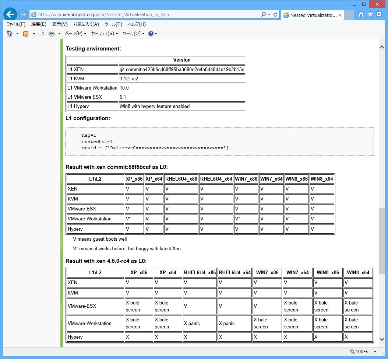Click 'Win8 with hyperv feature enabled' cell
Image resolution: width=388 pixels, height=359 pixels.
[x=182, y=106]
